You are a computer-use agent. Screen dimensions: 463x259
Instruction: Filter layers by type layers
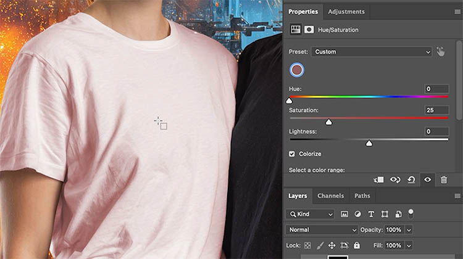coord(371,214)
